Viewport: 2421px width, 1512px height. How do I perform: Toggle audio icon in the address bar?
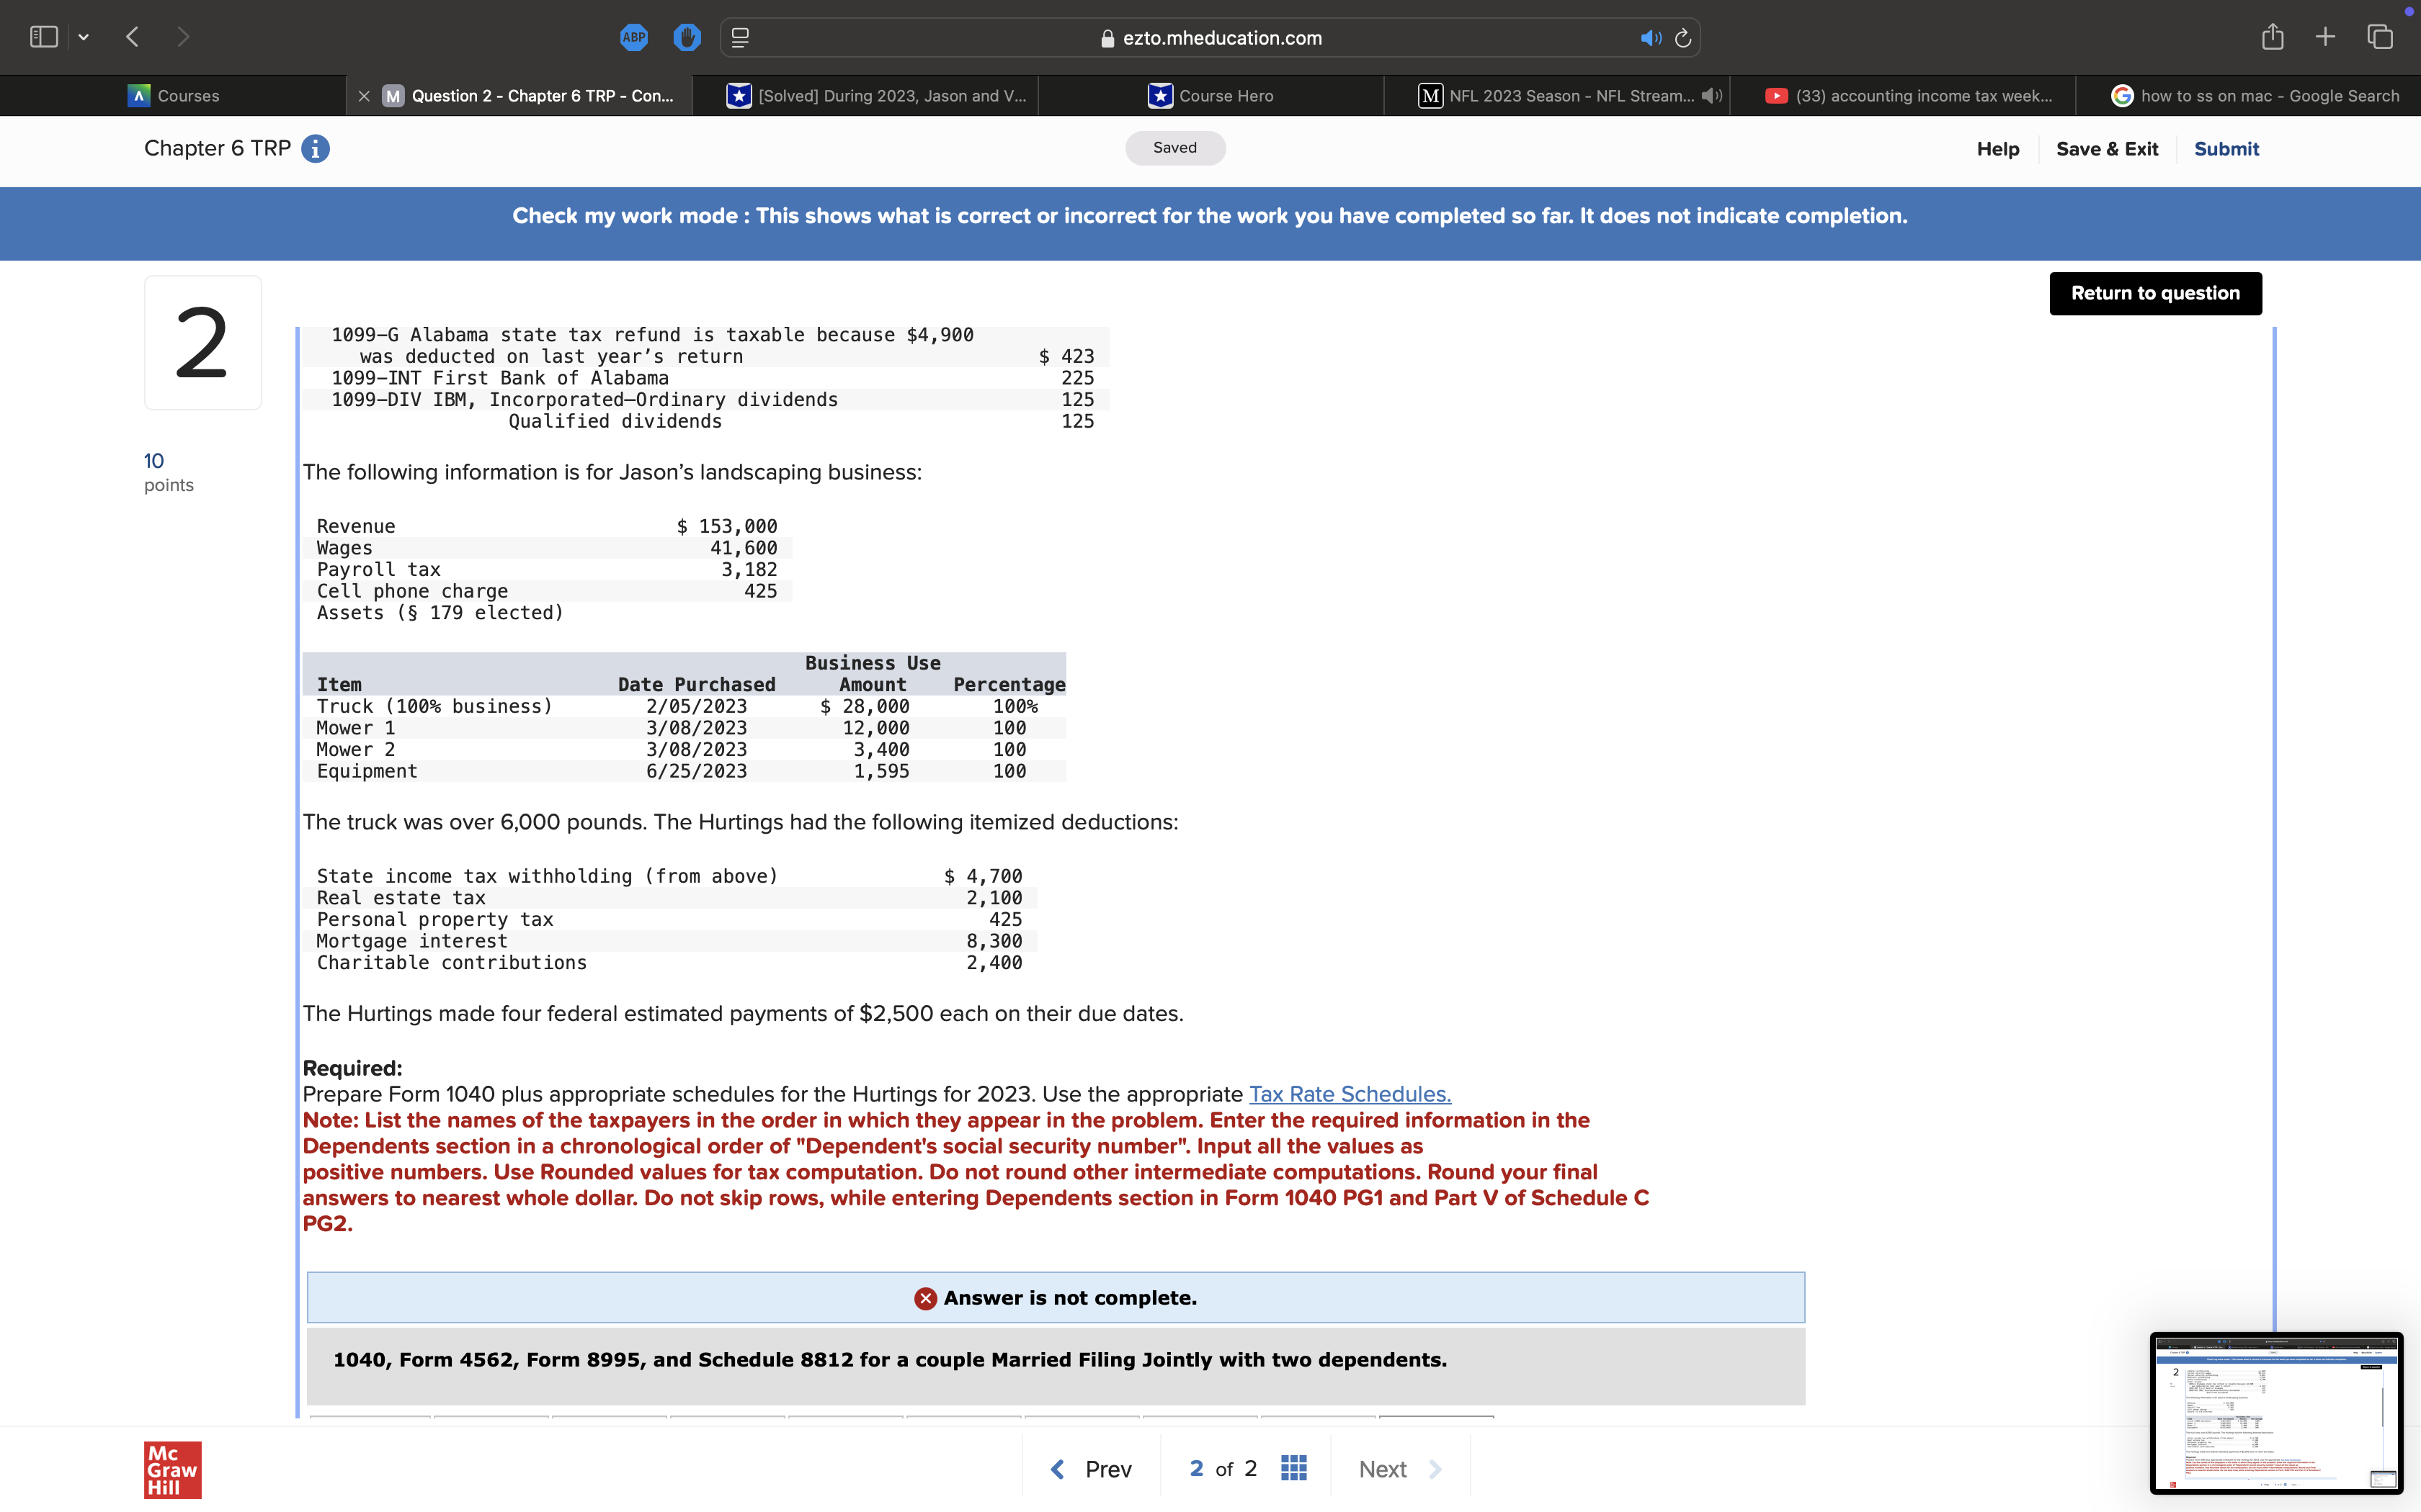tap(1650, 38)
